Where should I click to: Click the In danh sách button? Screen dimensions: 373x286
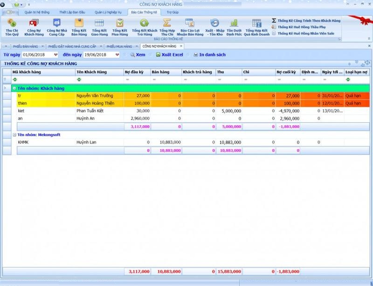[209, 55]
